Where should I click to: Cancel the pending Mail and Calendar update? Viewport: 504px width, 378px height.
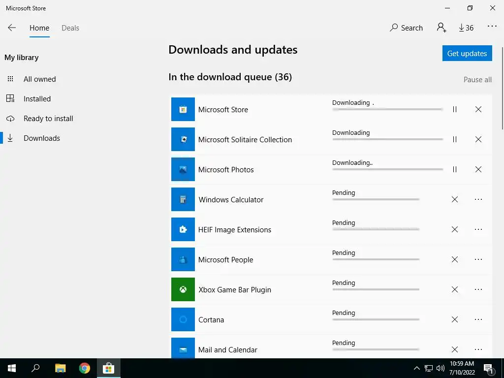coord(454,349)
